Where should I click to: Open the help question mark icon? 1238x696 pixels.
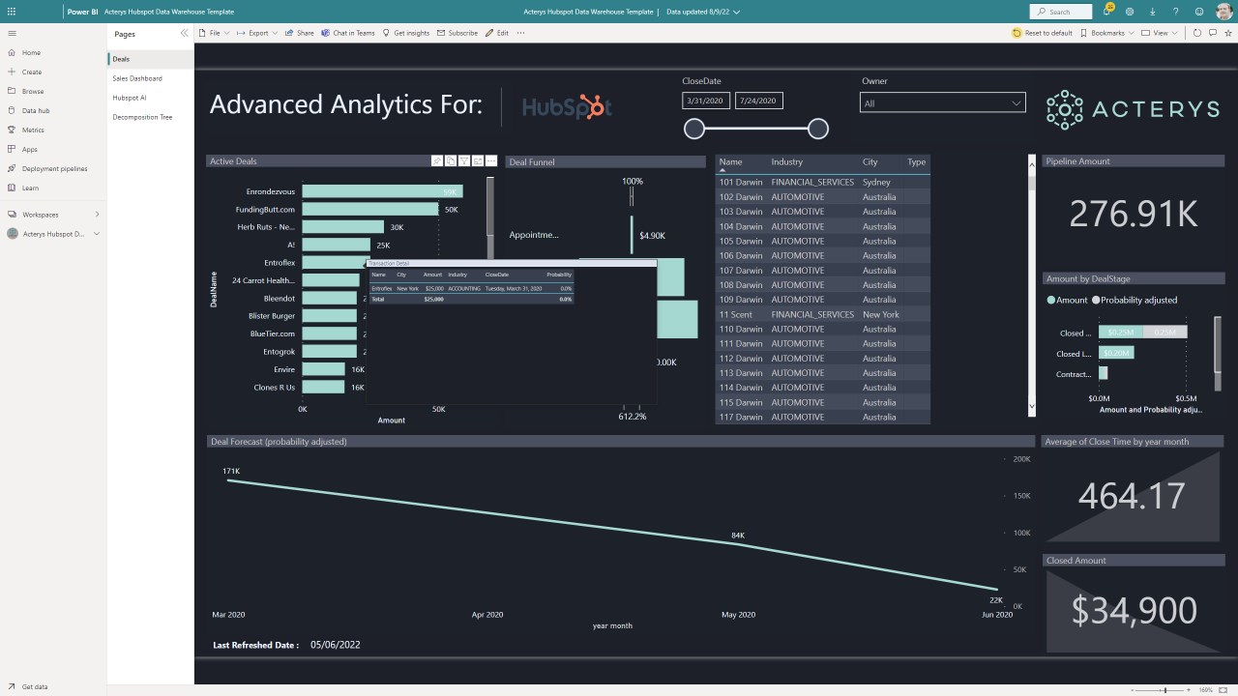(x=1176, y=12)
